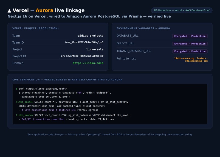Click the SELECT xact_commit FROM pg_stat_database query
Viewport: 220px width, 157px height.
[83, 115]
